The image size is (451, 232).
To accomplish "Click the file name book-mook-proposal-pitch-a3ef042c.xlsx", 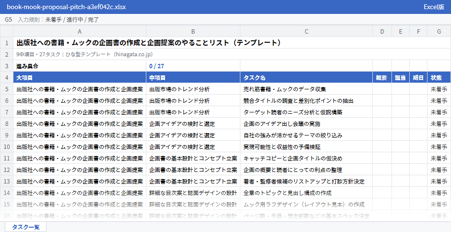I will [66, 7].
